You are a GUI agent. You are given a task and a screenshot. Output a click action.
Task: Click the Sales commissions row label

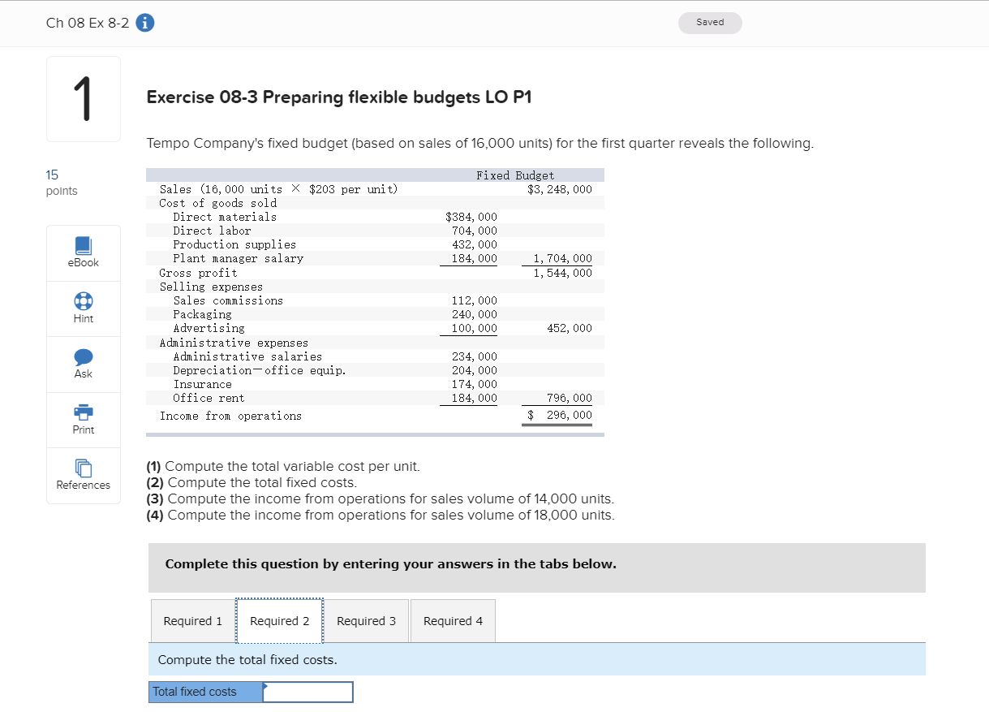[x=228, y=300]
